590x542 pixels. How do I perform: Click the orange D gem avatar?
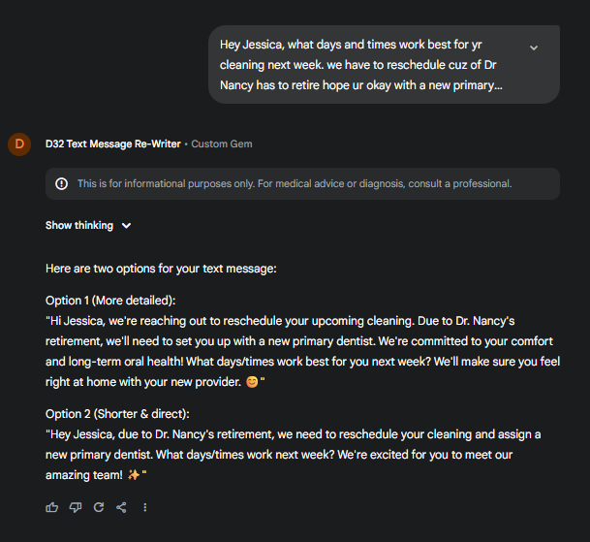pos(18,144)
